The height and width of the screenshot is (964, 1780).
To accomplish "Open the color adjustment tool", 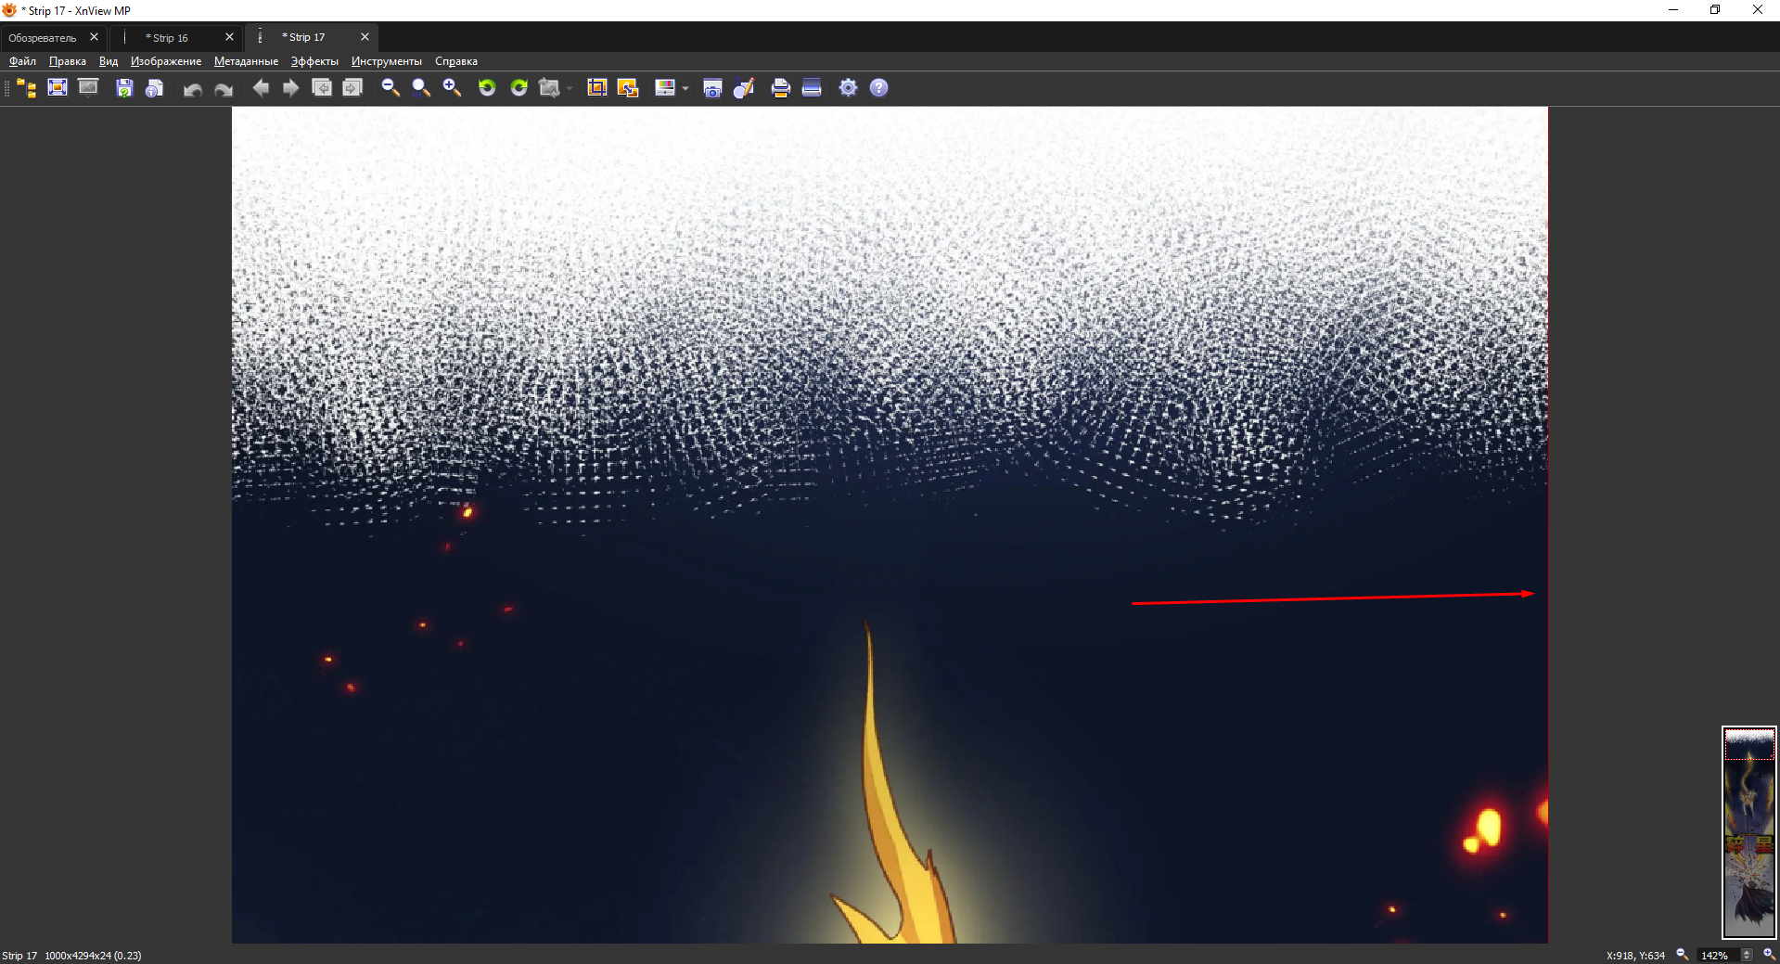I will 665,88.
